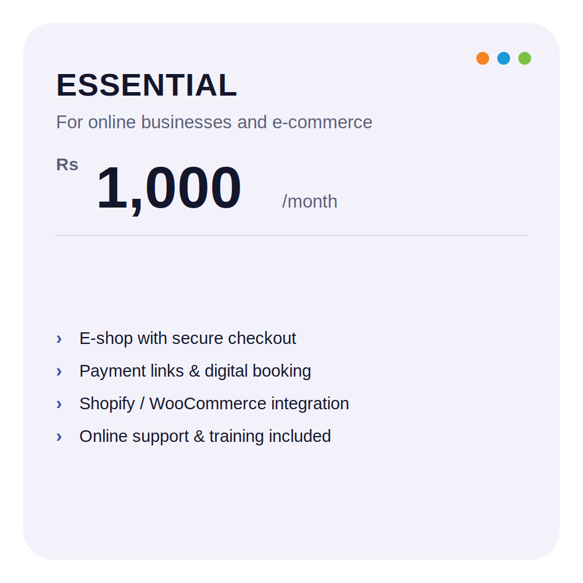The width and height of the screenshot is (583, 583).
Task: Click the green dot in the card corner
Action: 525,58
